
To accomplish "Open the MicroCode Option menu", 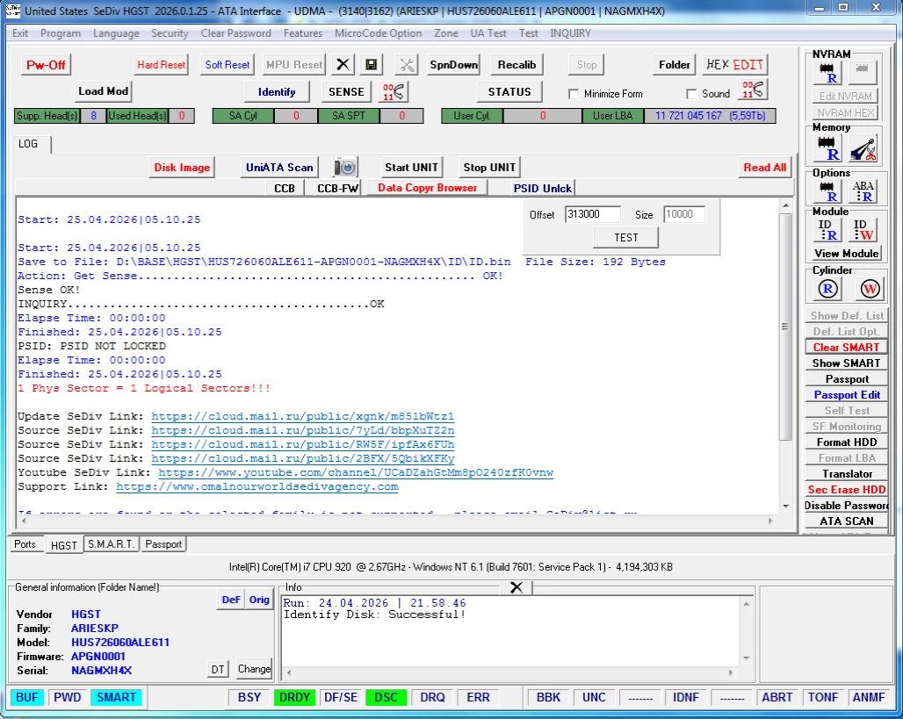I will [x=378, y=33].
